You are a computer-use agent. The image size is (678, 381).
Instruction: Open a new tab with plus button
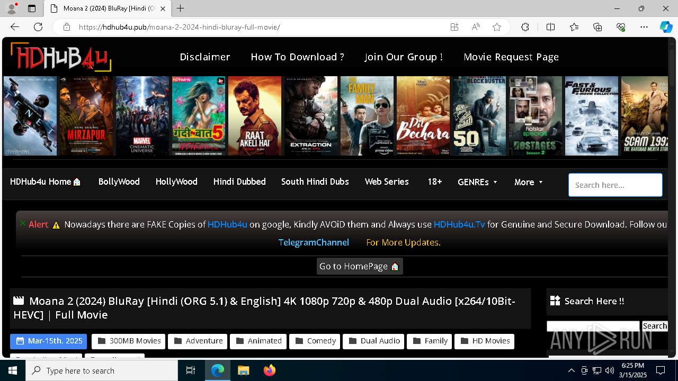181,8
